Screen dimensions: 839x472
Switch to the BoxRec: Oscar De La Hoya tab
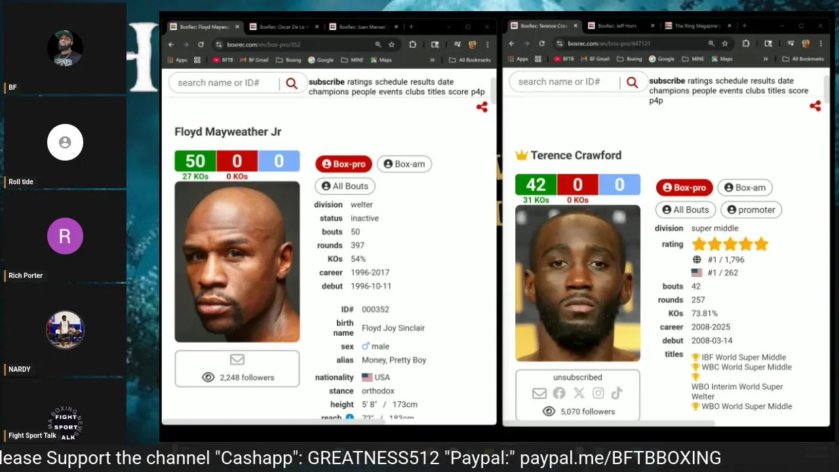tap(284, 27)
